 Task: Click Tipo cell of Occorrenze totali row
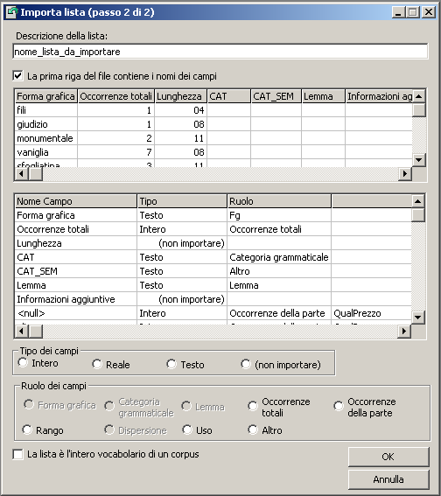click(182, 229)
